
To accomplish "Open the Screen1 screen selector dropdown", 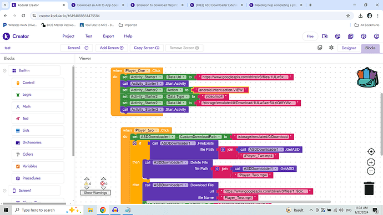I will tap(77, 48).
